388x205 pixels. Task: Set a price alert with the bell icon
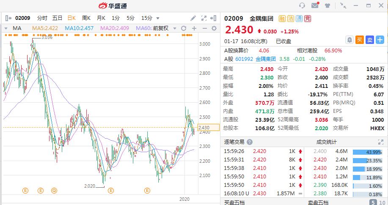pyautogui.click(x=349, y=40)
